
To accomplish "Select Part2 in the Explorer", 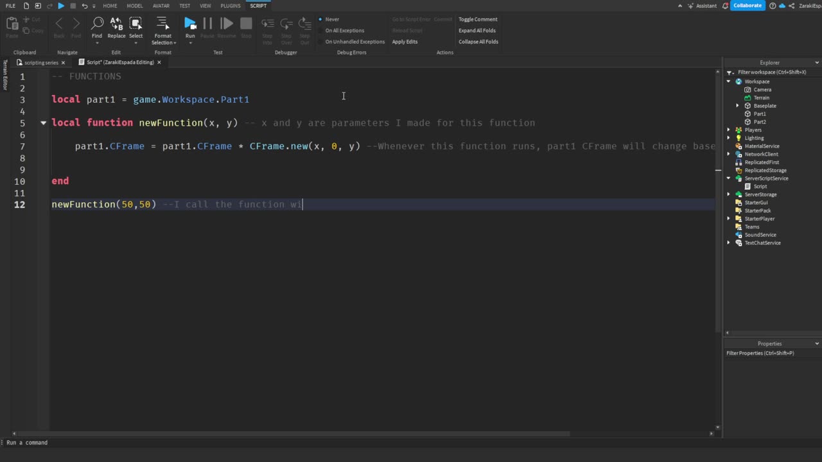I will tap(760, 122).
